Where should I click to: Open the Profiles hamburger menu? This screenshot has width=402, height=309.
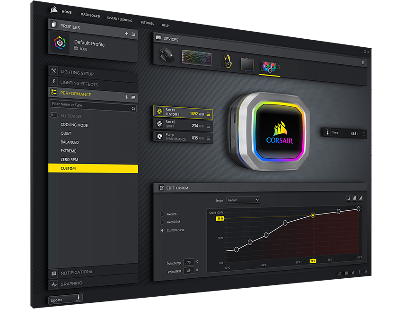(133, 34)
